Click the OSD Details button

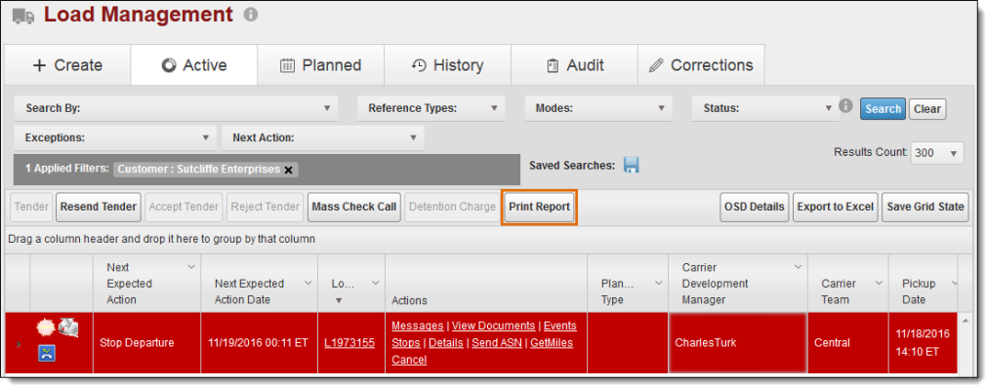[754, 207]
